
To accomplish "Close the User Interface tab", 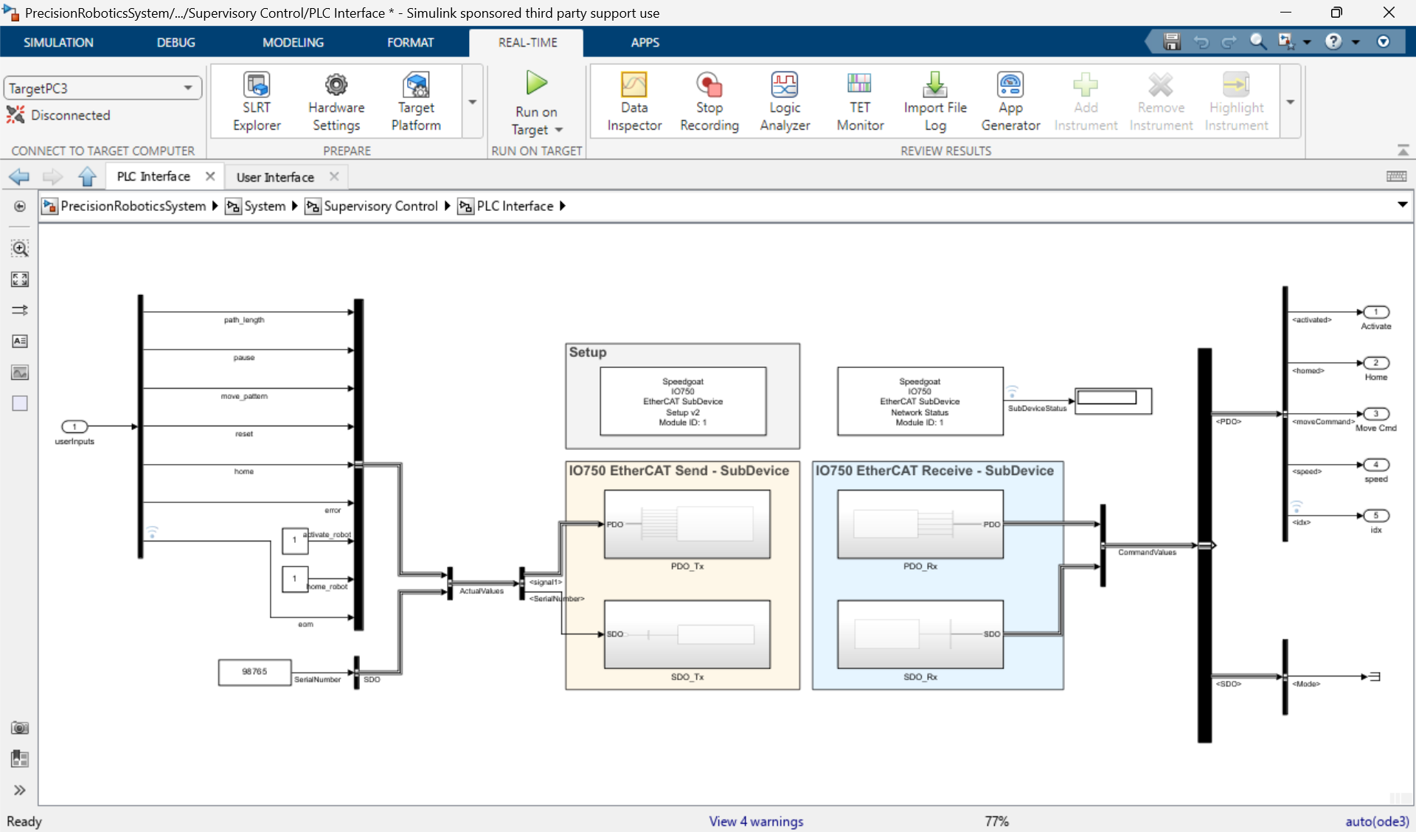I will point(334,176).
